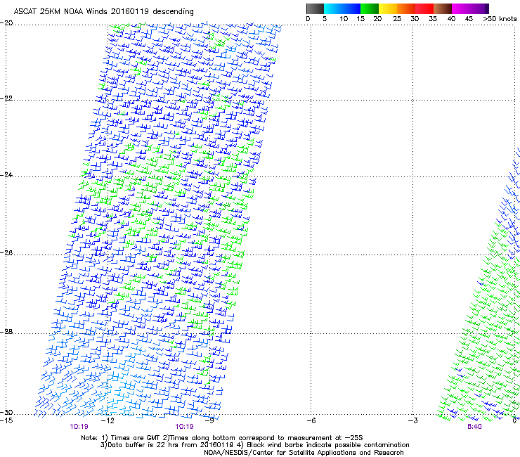Click the 'NOAA/NESDIS/Center for Satellite Applications and Research' credit
Viewport: 520px width, 457px height.
tap(304, 453)
